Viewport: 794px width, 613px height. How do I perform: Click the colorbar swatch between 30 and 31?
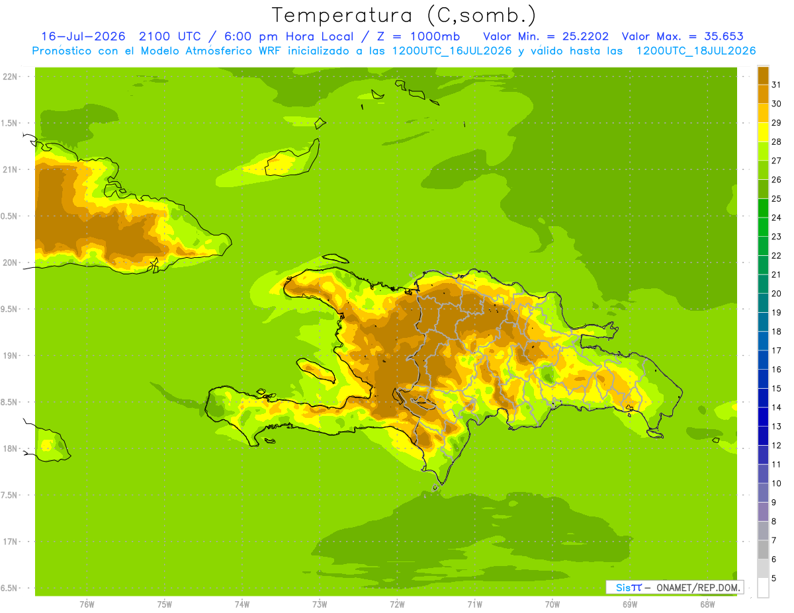763,94
